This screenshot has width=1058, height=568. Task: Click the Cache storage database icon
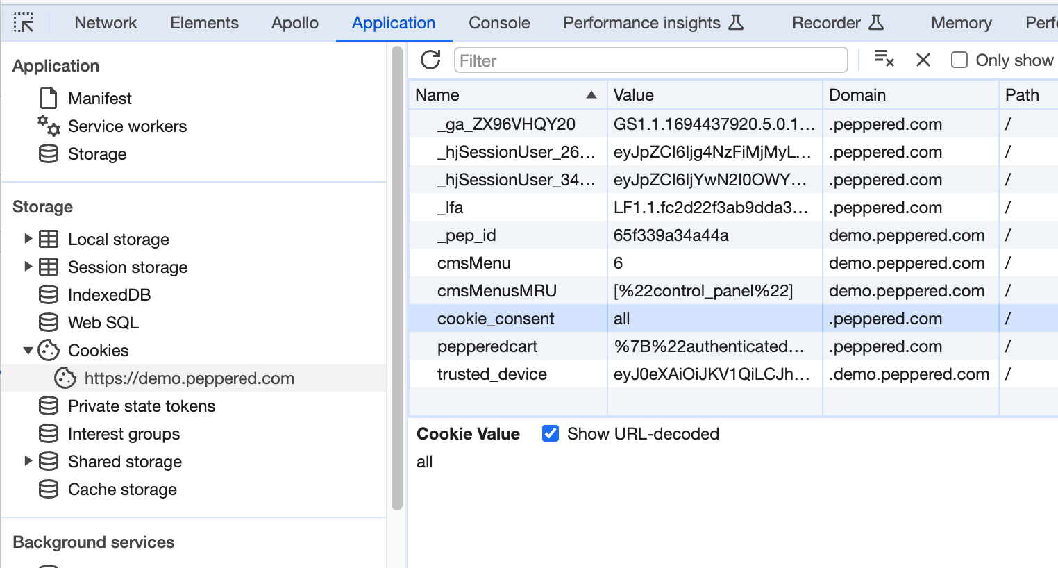[x=49, y=489]
